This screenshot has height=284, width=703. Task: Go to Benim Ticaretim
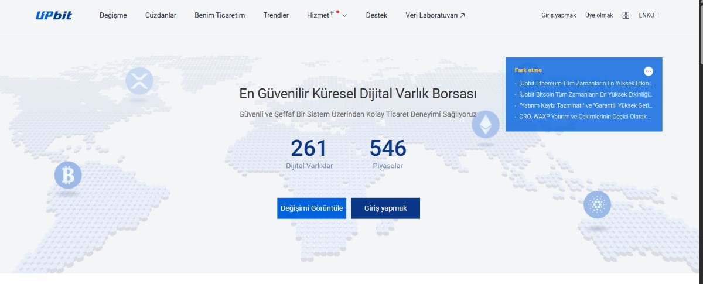click(220, 15)
